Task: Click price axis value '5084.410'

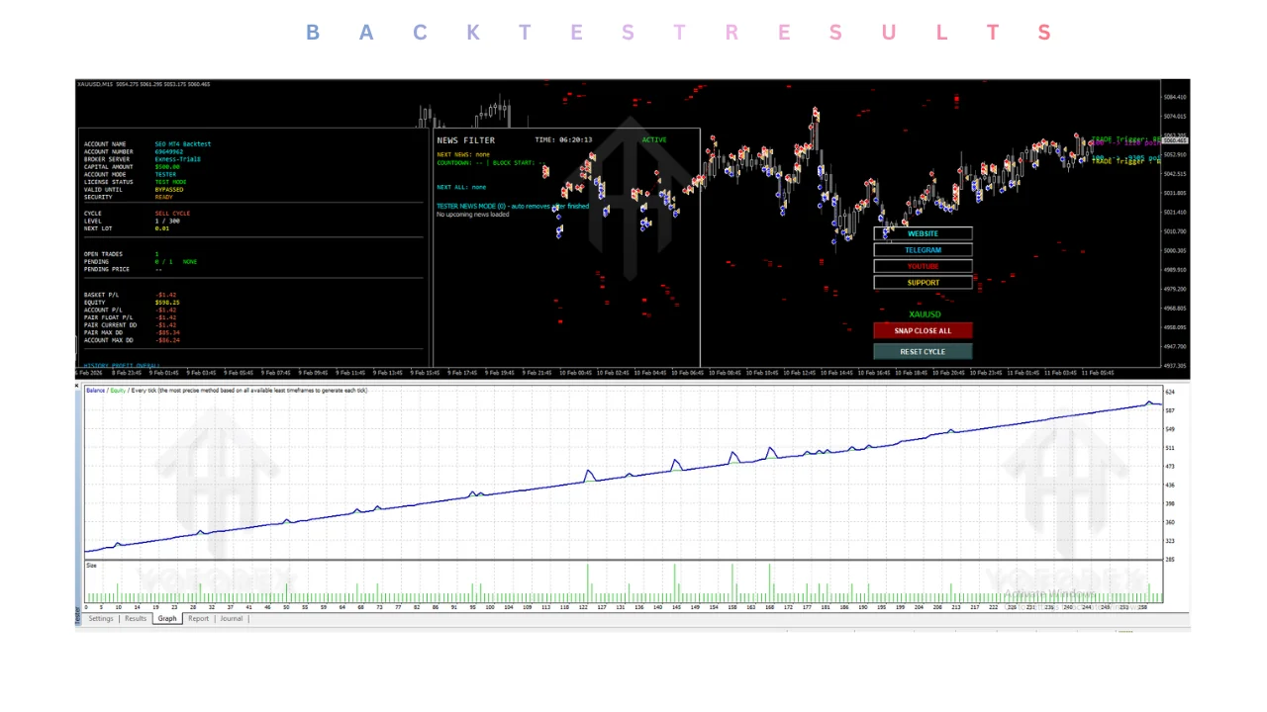Action: (x=1175, y=97)
